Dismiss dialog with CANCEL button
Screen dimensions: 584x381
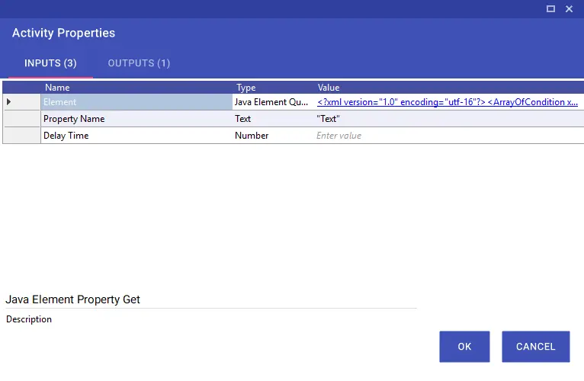pos(535,347)
